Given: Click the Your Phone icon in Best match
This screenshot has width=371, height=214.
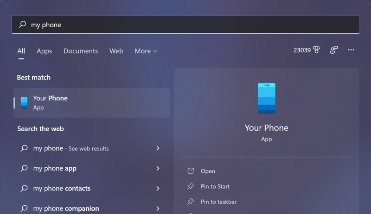Looking at the screenshot, I should 24,103.
